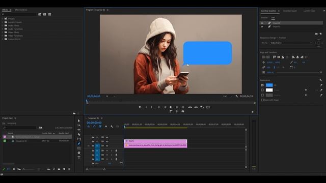Open the Browse tab in Essential Graphics

pyautogui.click(x=264, y=18)
